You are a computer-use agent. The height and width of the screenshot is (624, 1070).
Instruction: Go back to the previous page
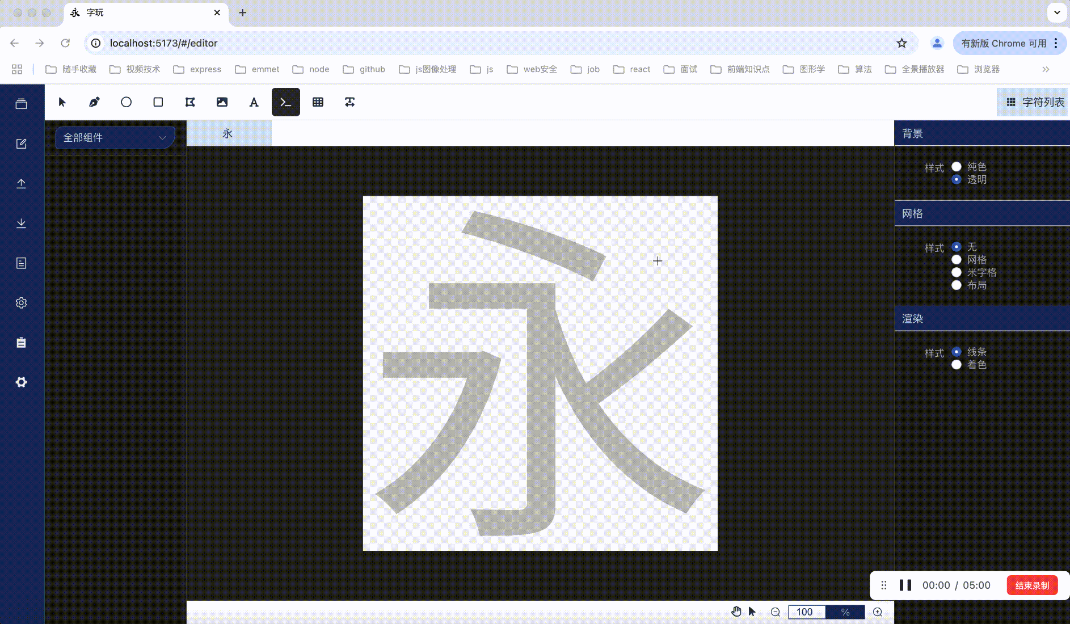tap(15, 43)
